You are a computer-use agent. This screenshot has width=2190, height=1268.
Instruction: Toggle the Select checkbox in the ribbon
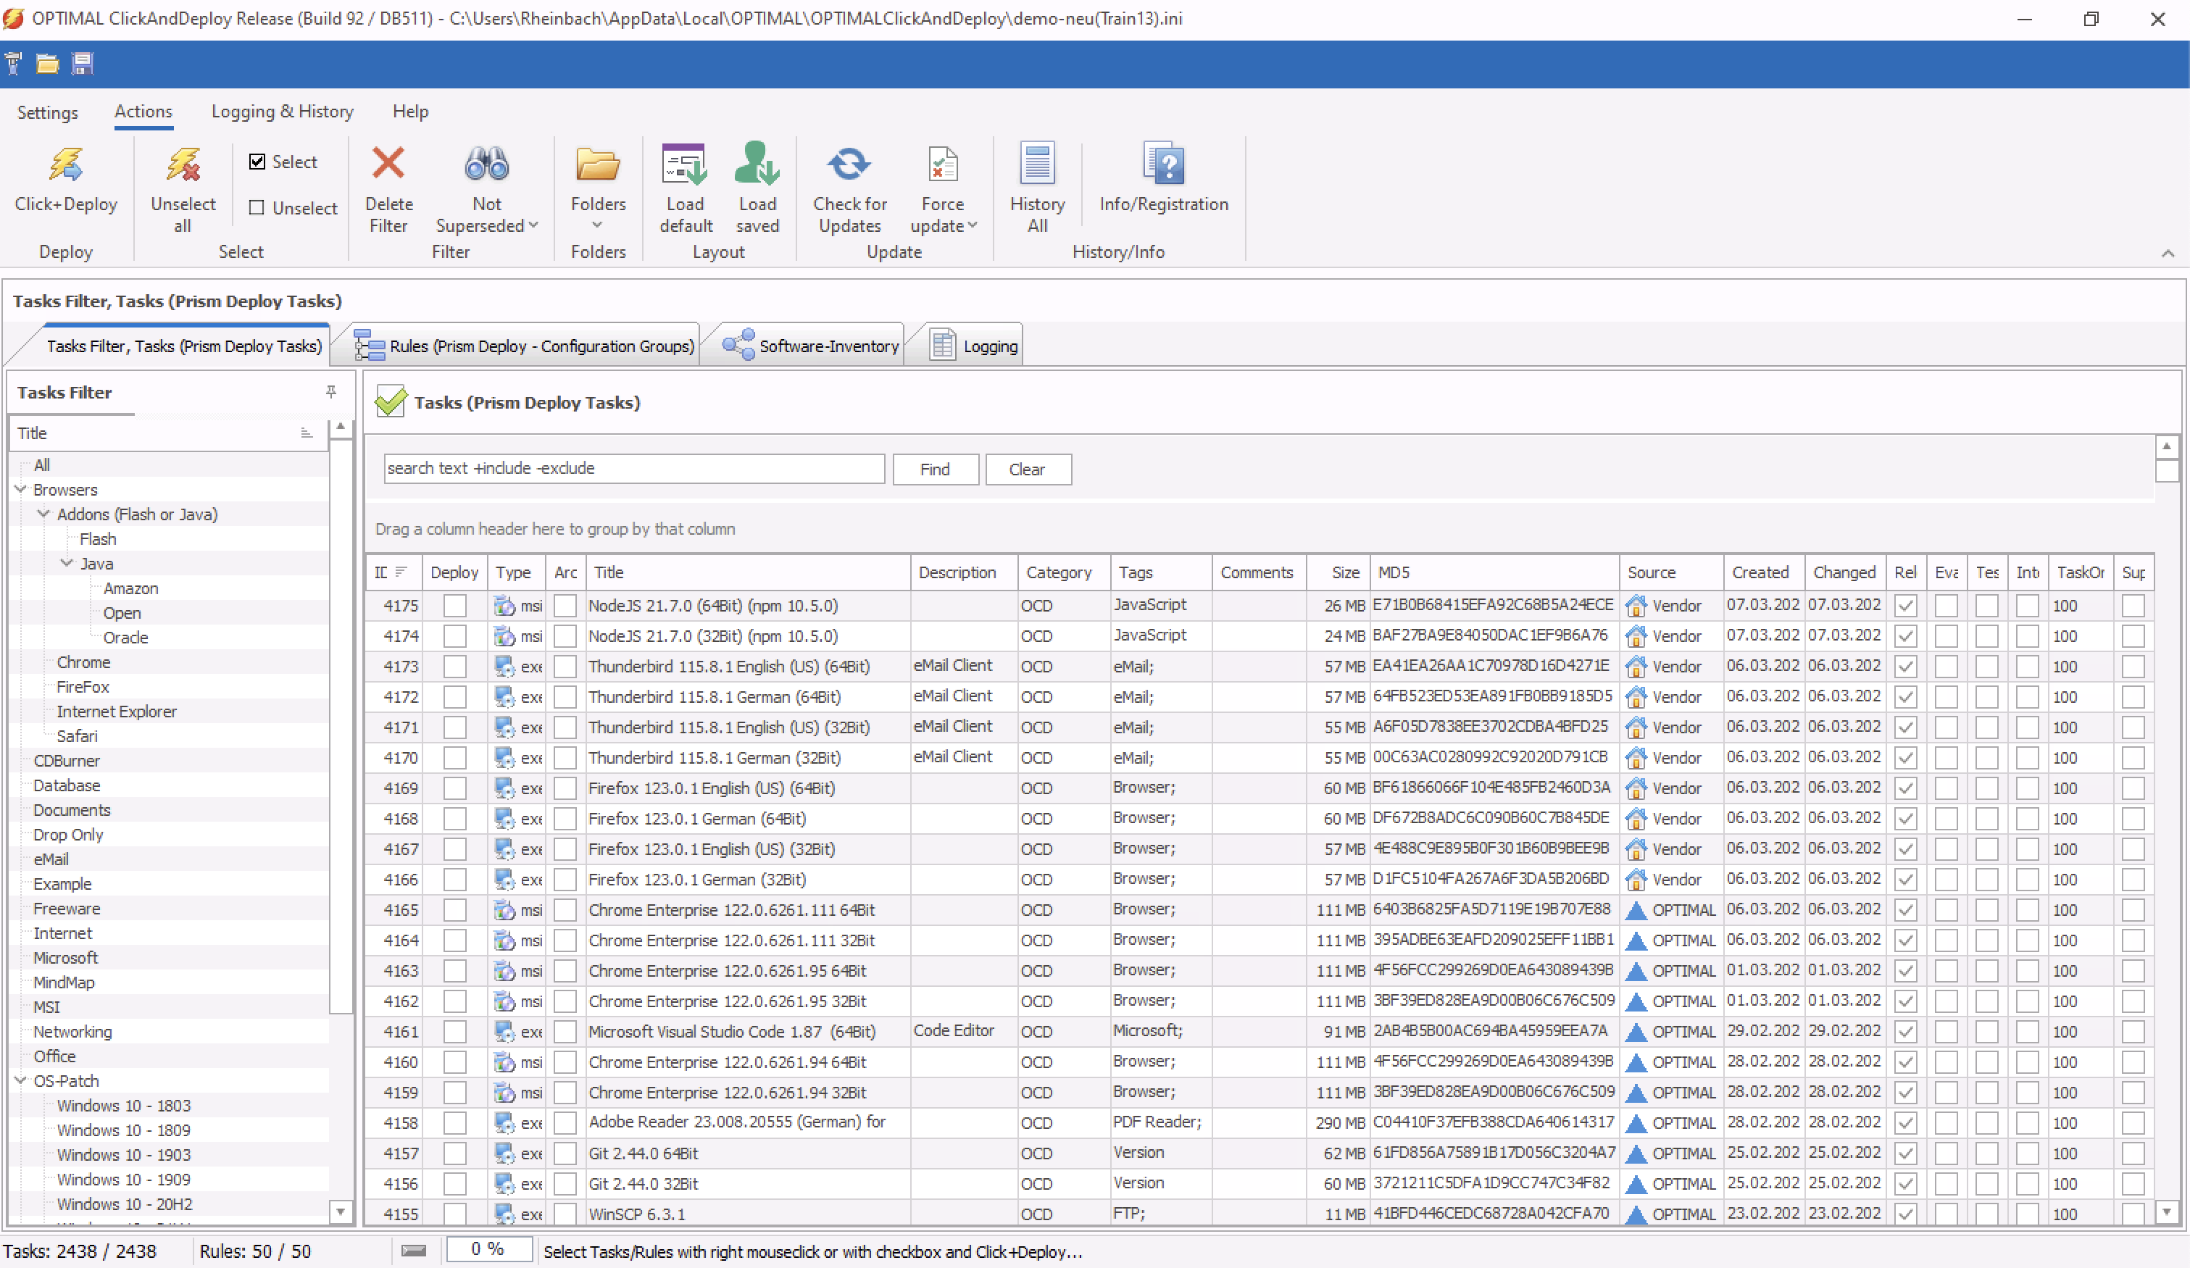[257, 161]
